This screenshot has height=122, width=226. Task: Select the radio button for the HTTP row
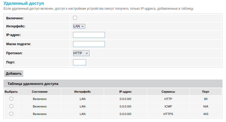(11, 99)
